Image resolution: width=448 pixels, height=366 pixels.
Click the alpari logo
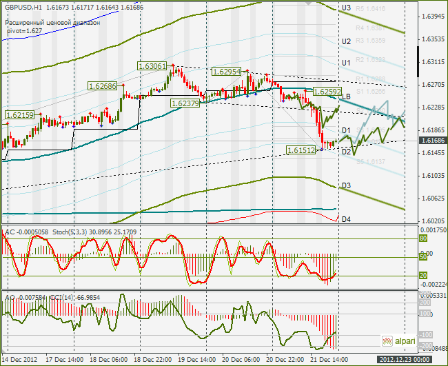coord(399,341)
